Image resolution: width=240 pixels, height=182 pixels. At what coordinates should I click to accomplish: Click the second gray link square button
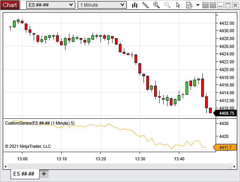pos(213,5)
